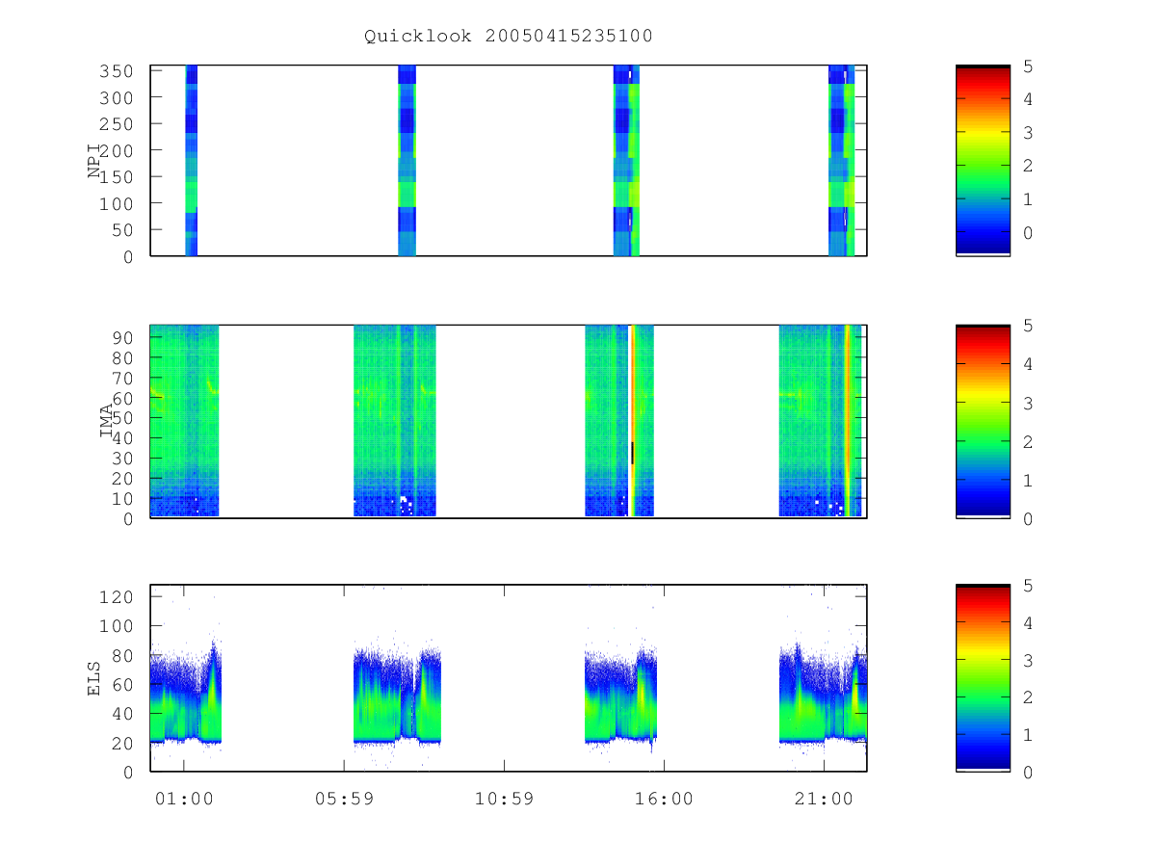Click the color scale bar beside the ELS panel

983,677
